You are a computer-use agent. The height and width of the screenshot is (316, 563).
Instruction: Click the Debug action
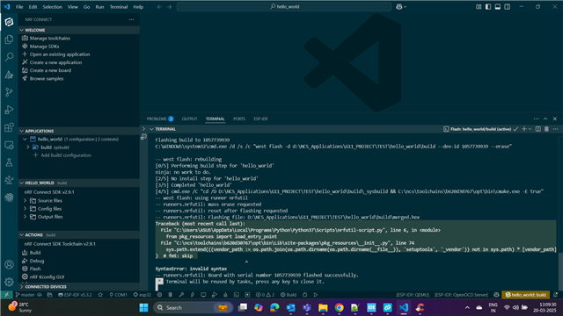[37, 261]
